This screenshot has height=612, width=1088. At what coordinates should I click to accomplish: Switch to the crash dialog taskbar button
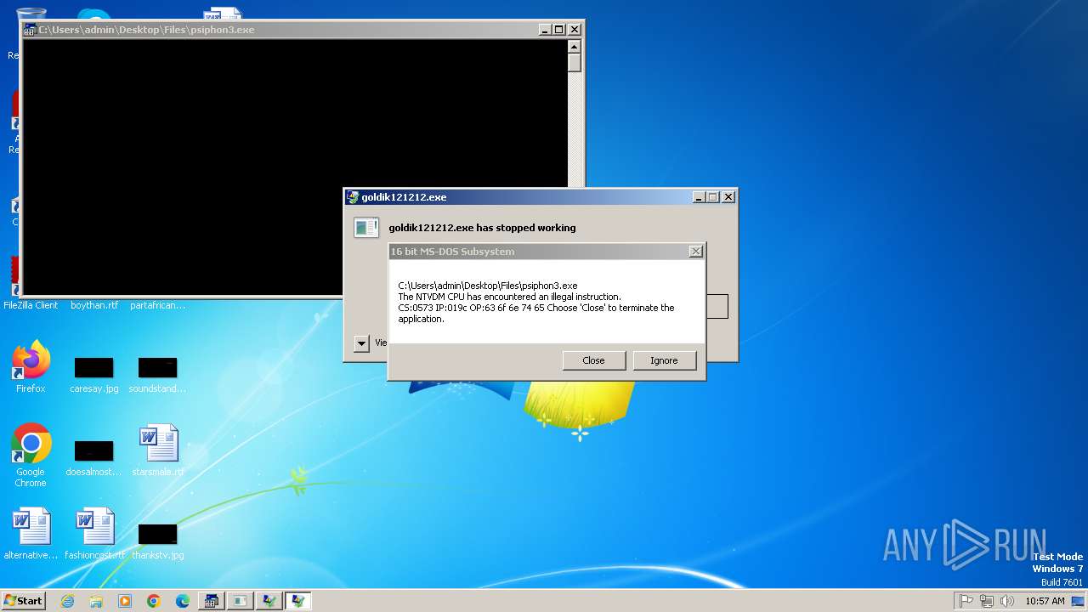coord(241,601)
